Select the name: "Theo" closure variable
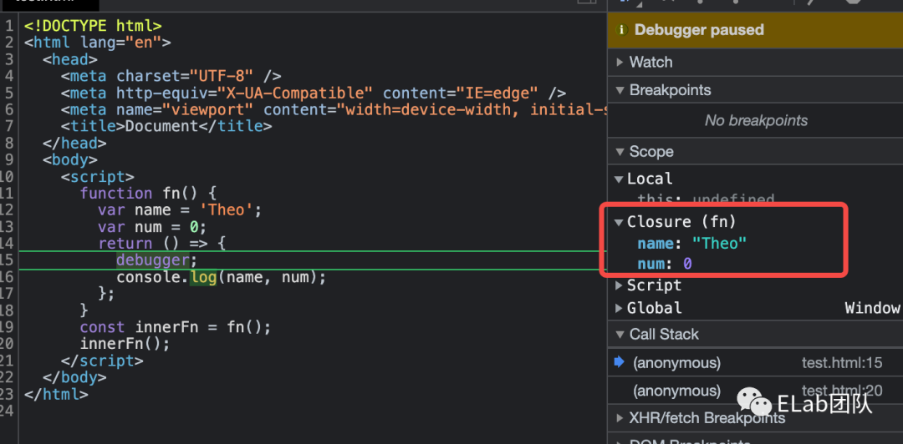The width and height of the screenshot is (903, 444). pyautogui.click(x=691, y=244)
